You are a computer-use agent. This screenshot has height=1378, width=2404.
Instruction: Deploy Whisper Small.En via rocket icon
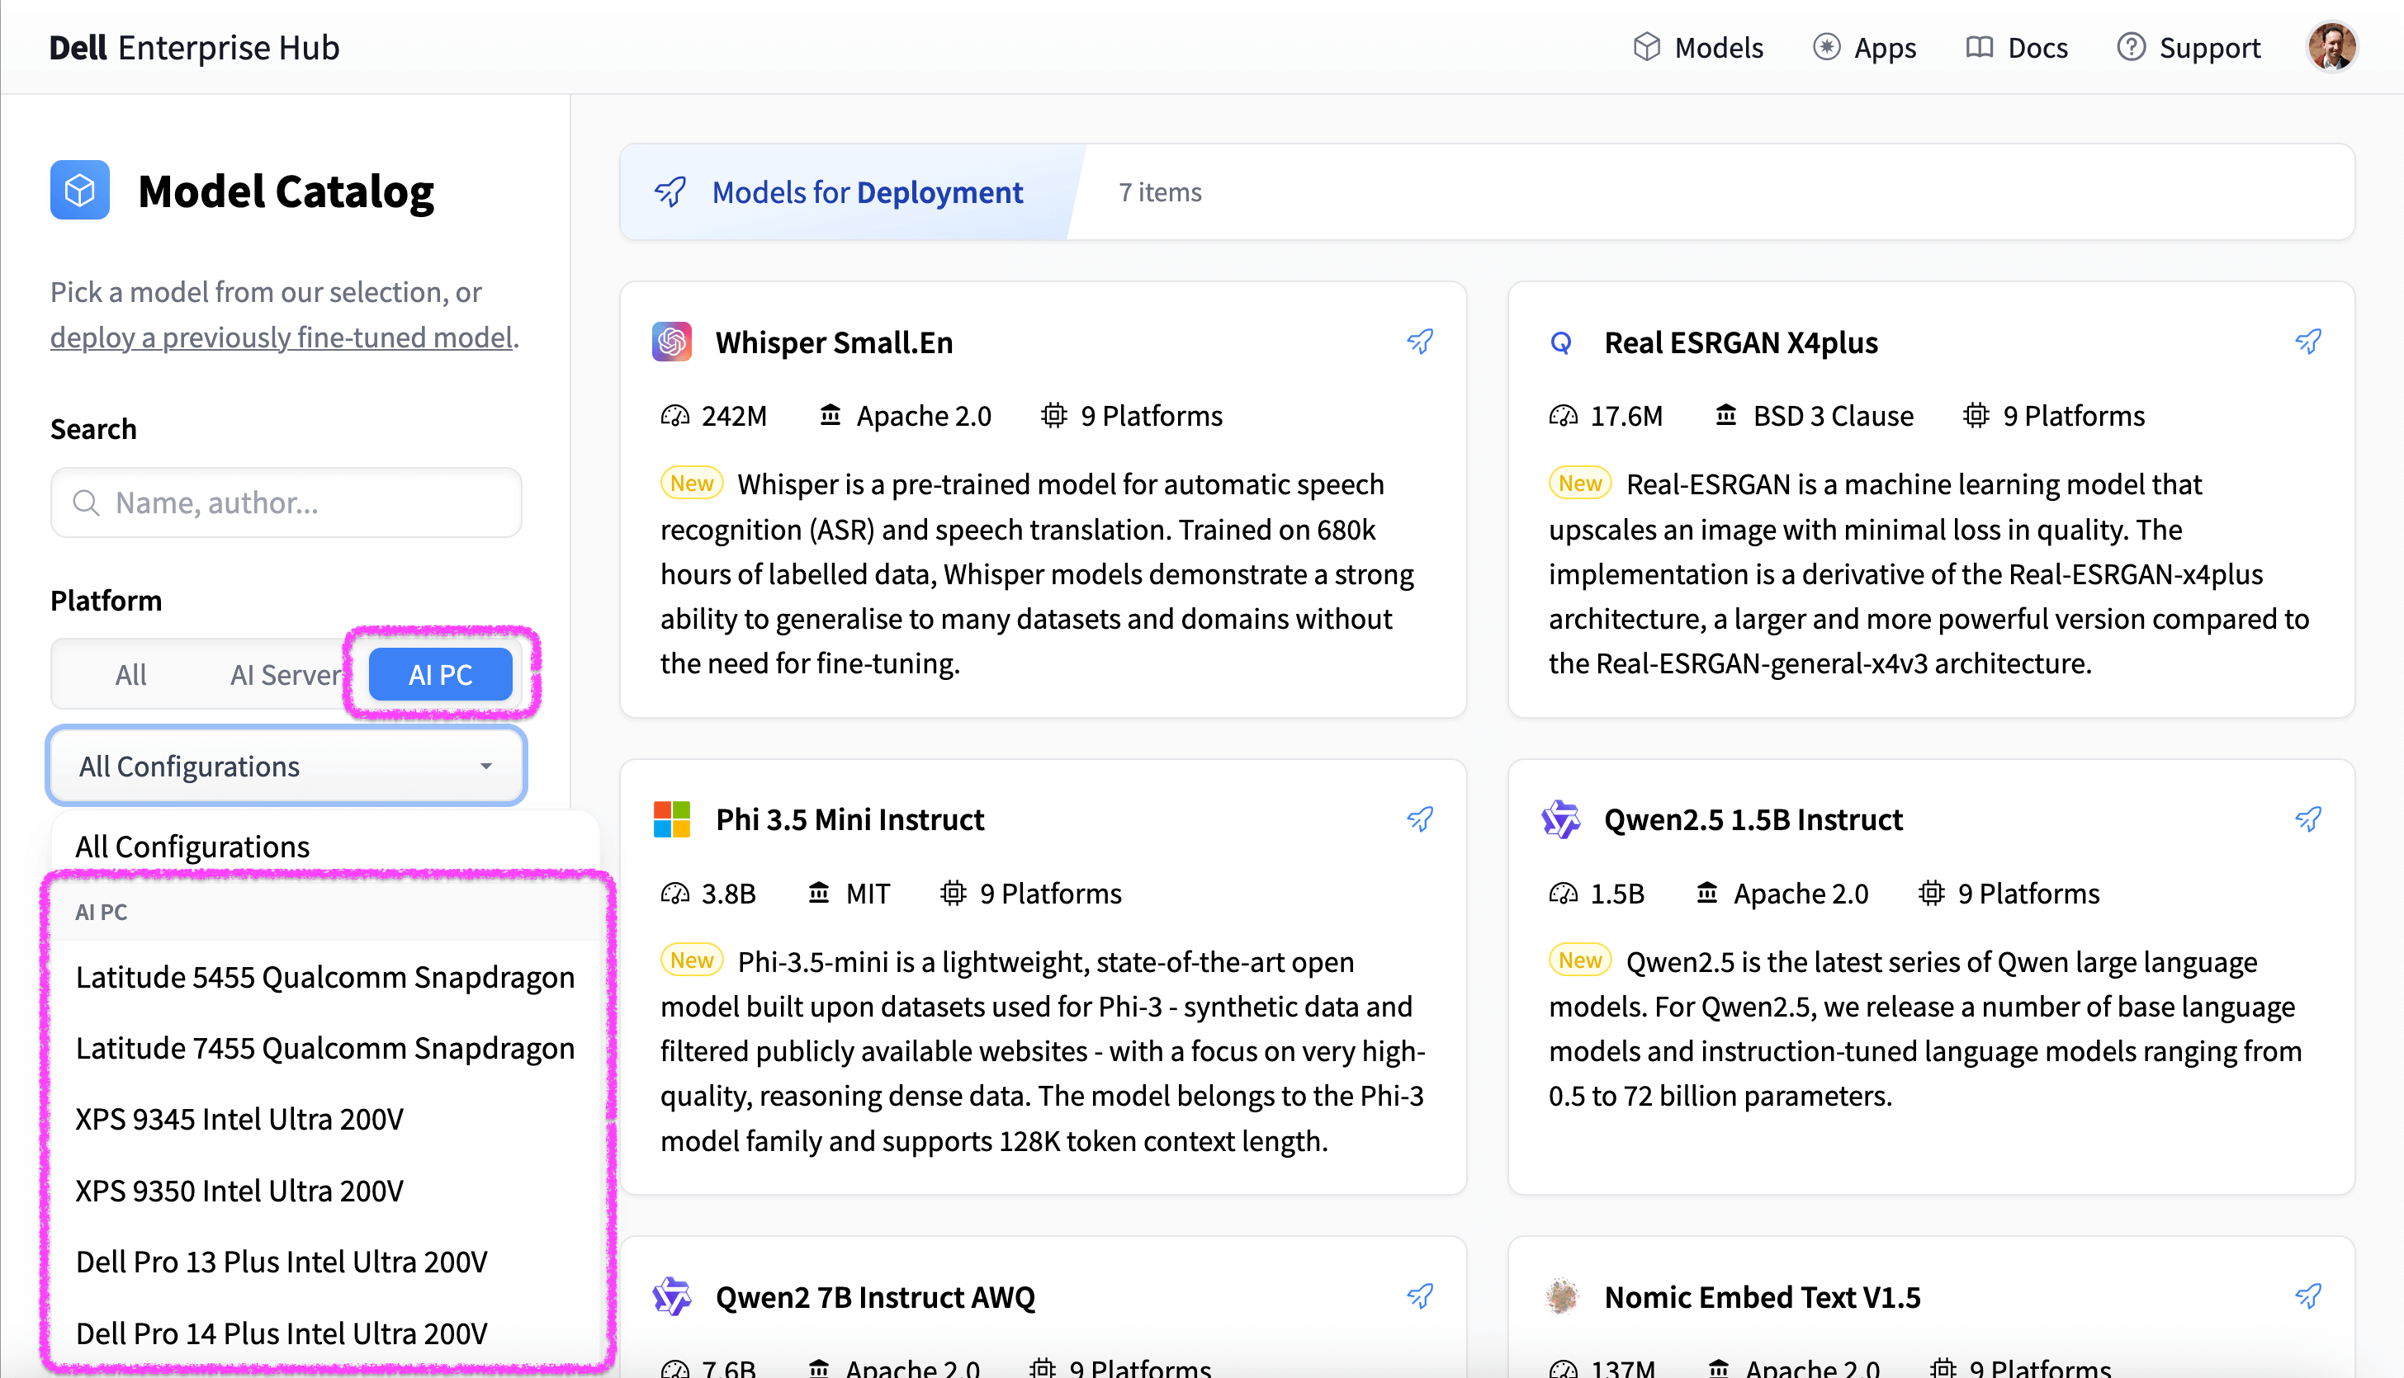tap(1420, 342)
